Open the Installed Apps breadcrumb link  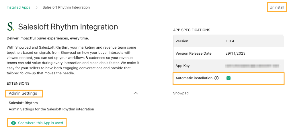pos(18,7)
